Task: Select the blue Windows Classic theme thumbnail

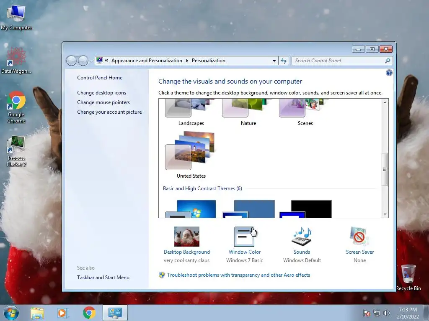Action: point(248,209)
